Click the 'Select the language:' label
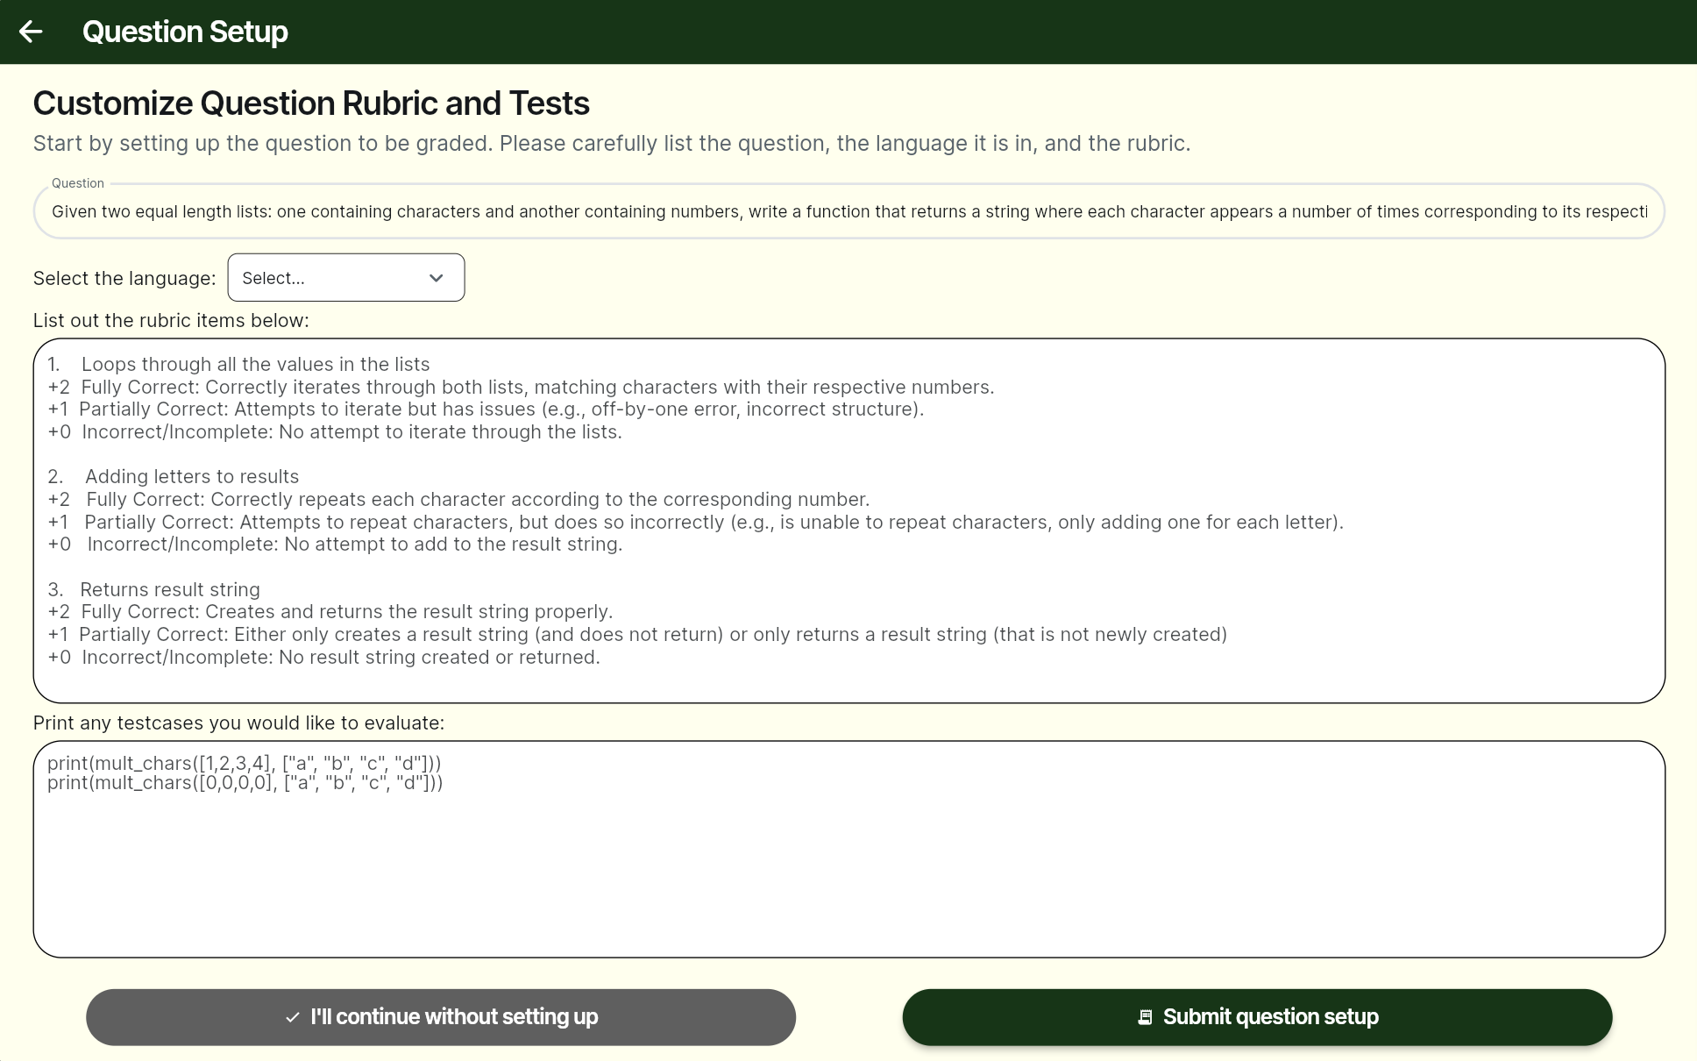 [124, 278]
